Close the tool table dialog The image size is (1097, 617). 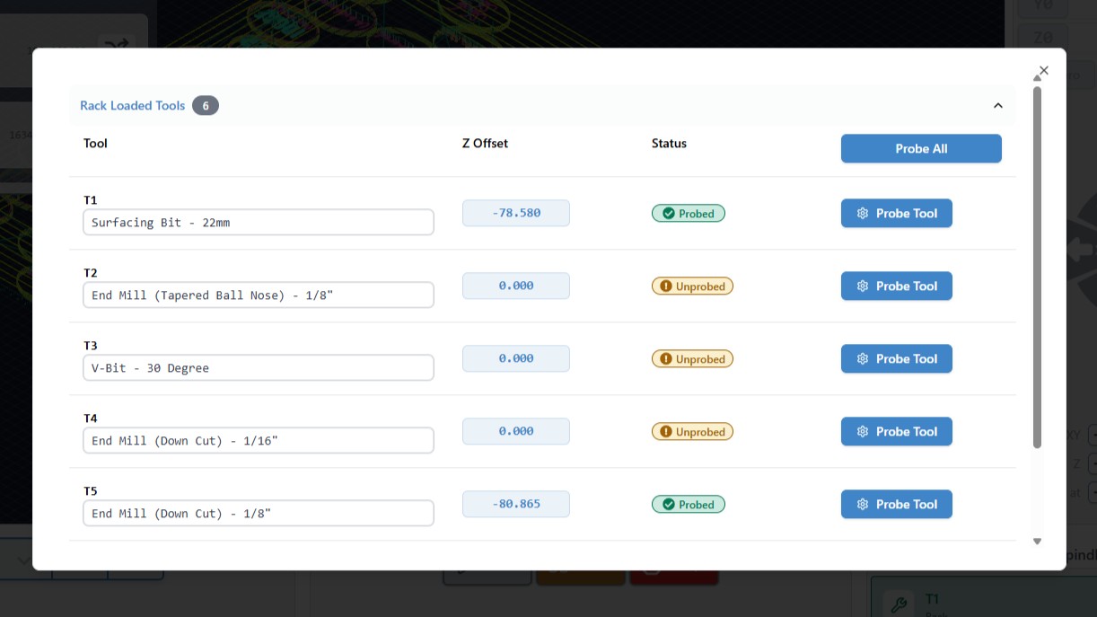point(1043,70)
